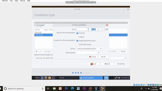Image resolution: width=162 pixels, height=91 pixels.
Task: Select the /dev/sda device row
Action: tap(44, 32)
